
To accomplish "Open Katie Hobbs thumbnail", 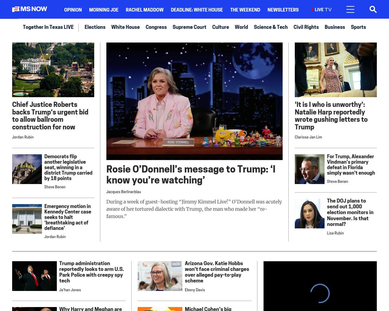I will pyautogui.click(x=160, y=276).
